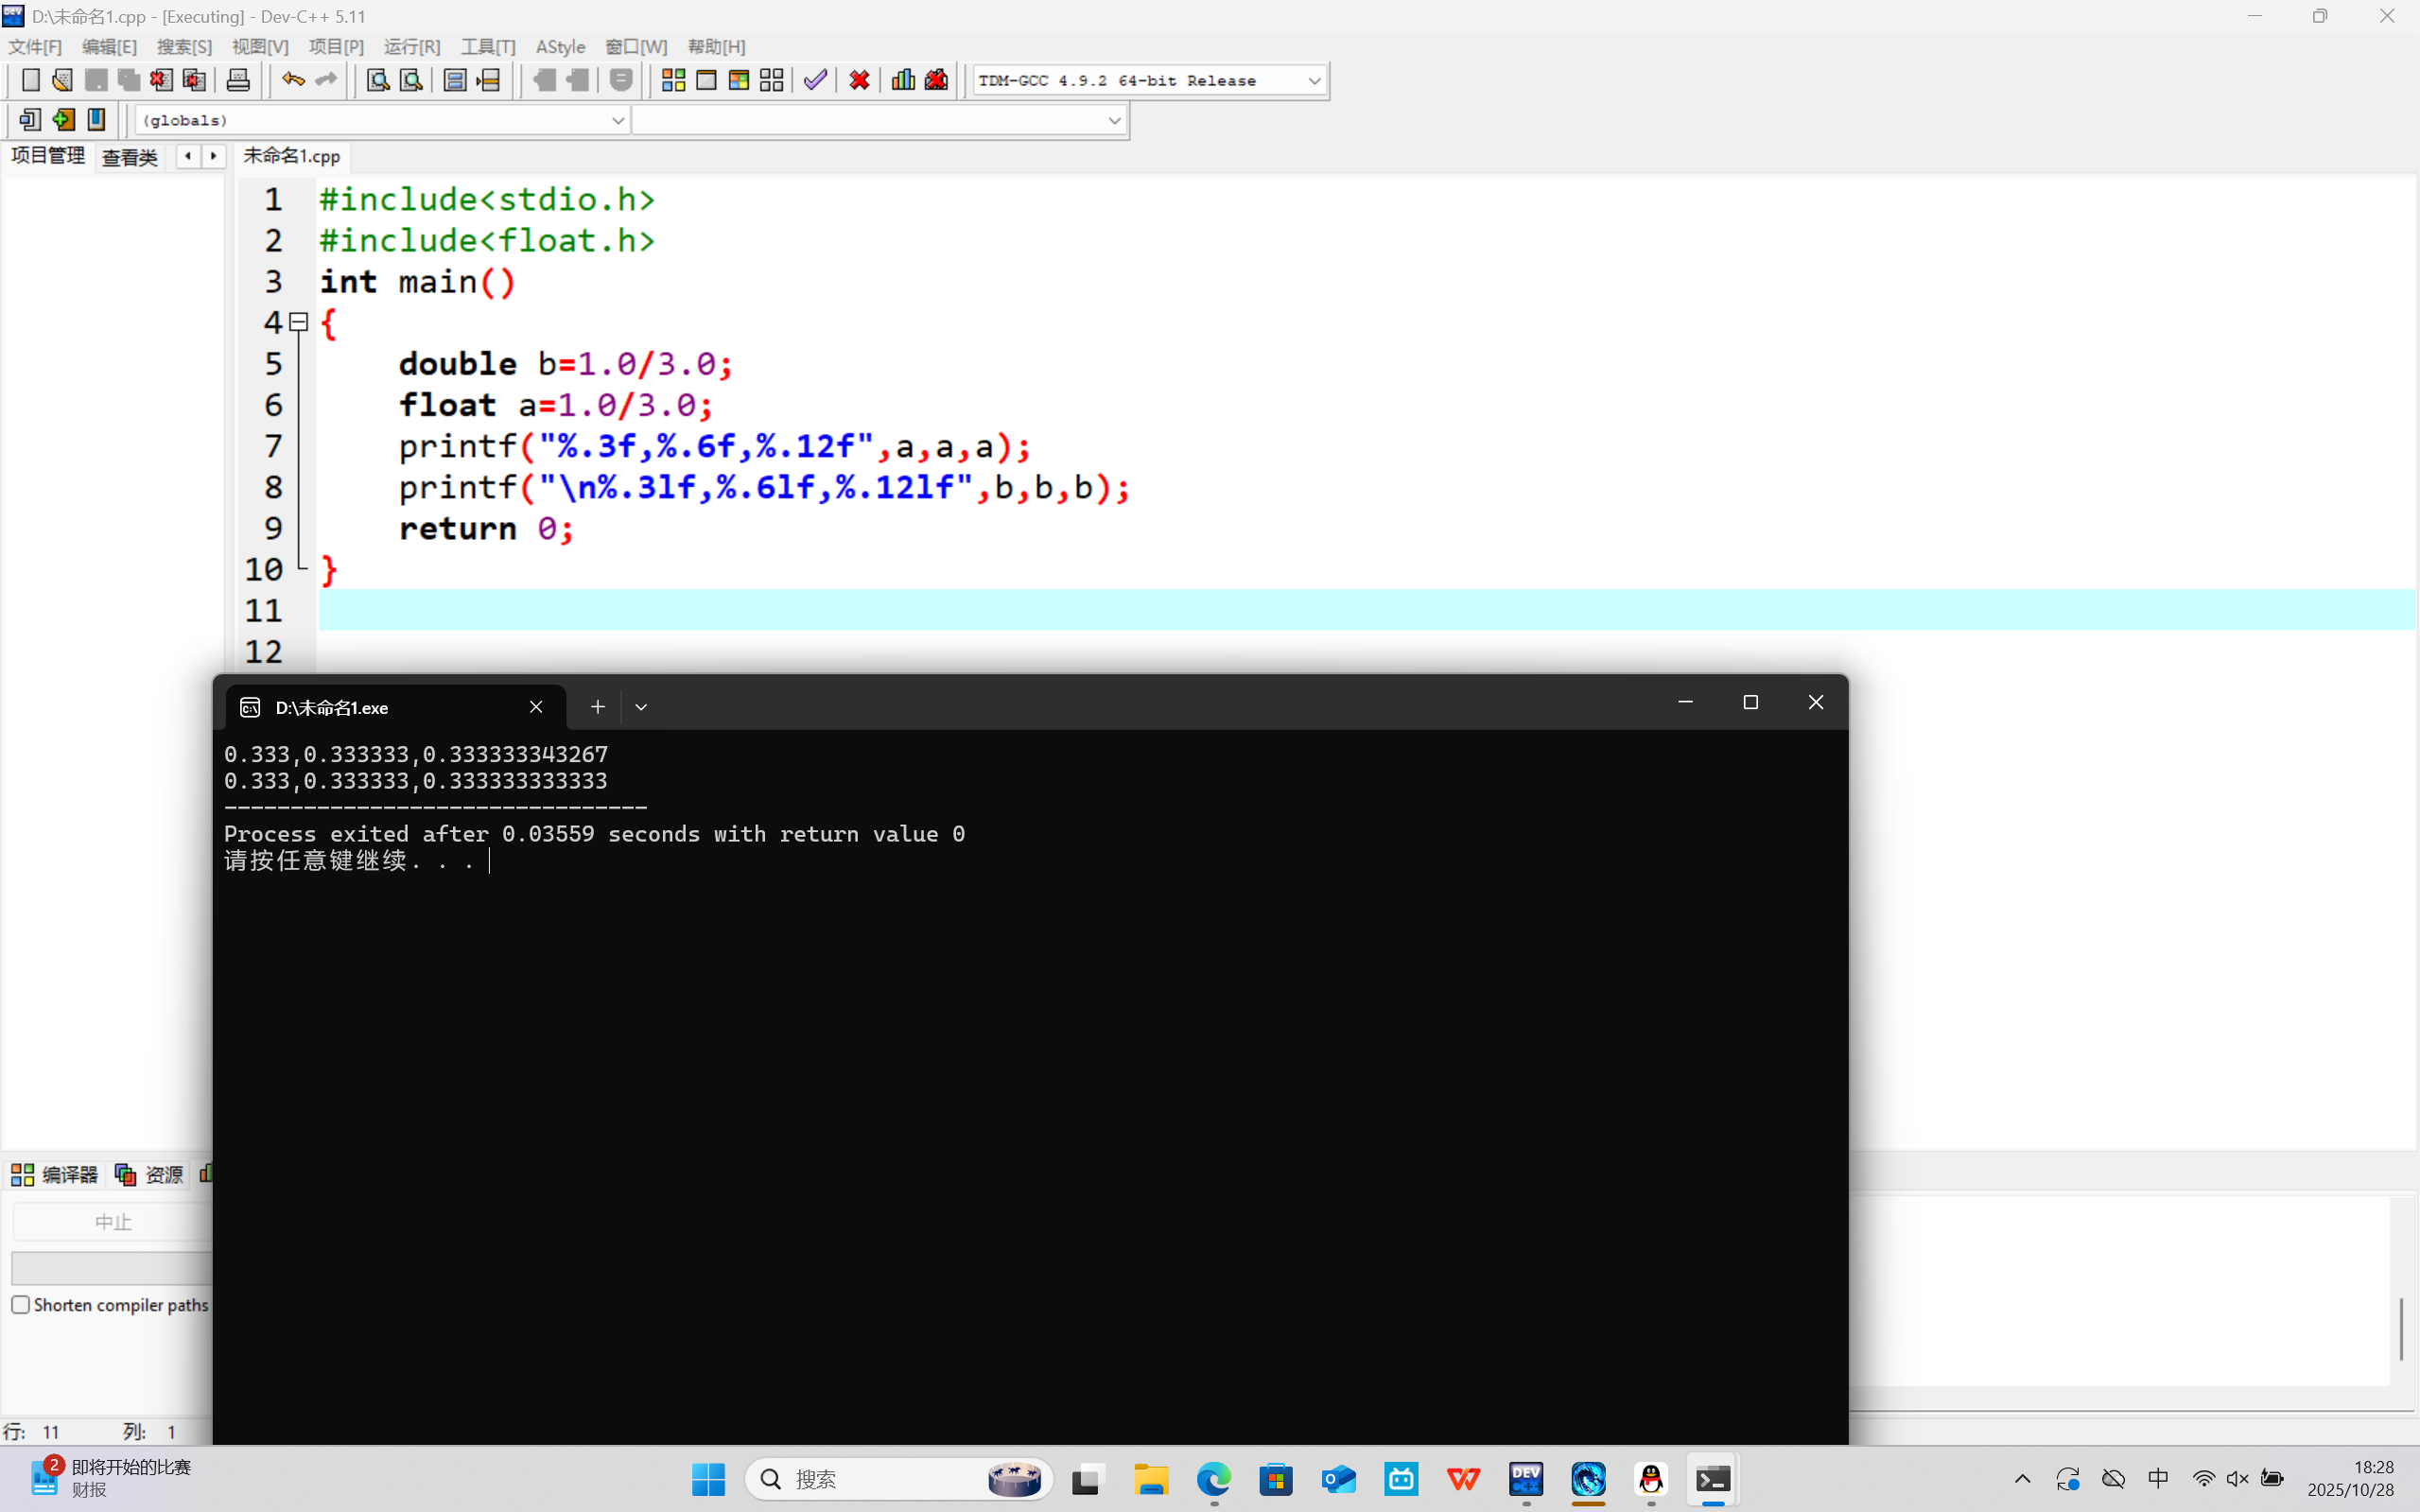Viewport: 2420px width, 1512px height.
Task: Click the Profile Analysis bar chart icon
Action: 903,80
